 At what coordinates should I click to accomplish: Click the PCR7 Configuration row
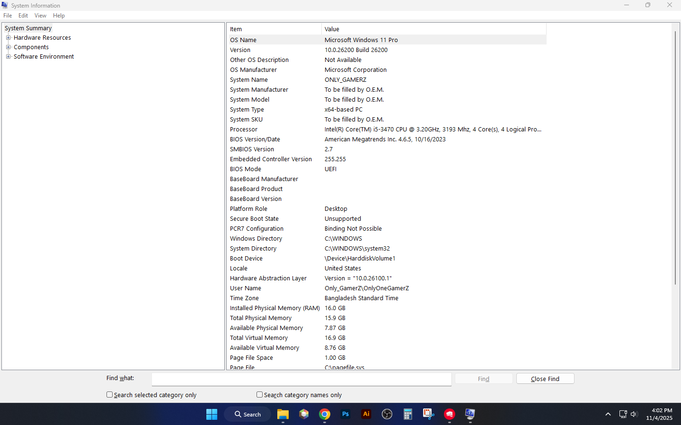click(x=387, y=229)
